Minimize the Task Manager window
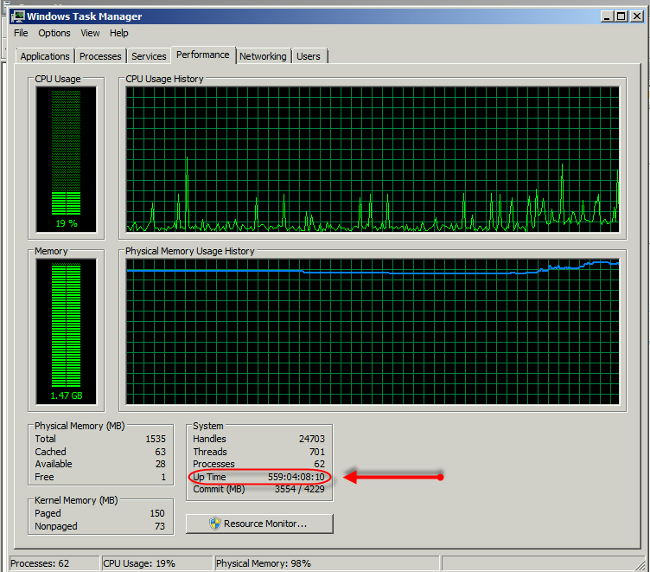Viewport: 650px width, 572px height. click(x=607, y=16)
